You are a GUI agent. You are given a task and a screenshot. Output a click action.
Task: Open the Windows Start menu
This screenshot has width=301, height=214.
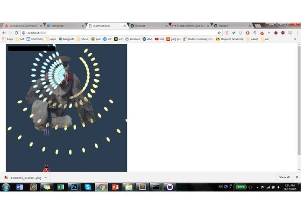pos(6,187)
